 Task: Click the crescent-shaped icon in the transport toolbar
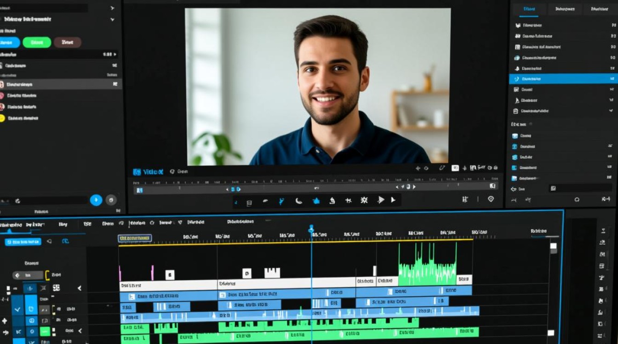pos(298,200)
